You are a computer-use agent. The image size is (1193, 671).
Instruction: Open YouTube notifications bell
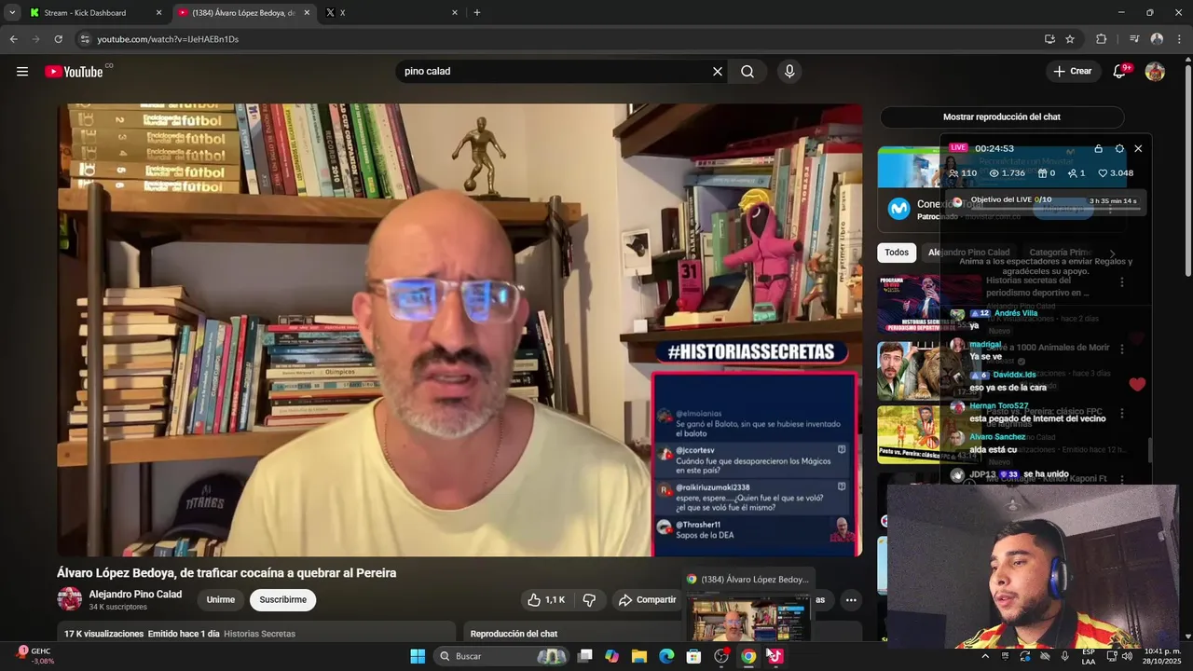(x=1120, y=72)
